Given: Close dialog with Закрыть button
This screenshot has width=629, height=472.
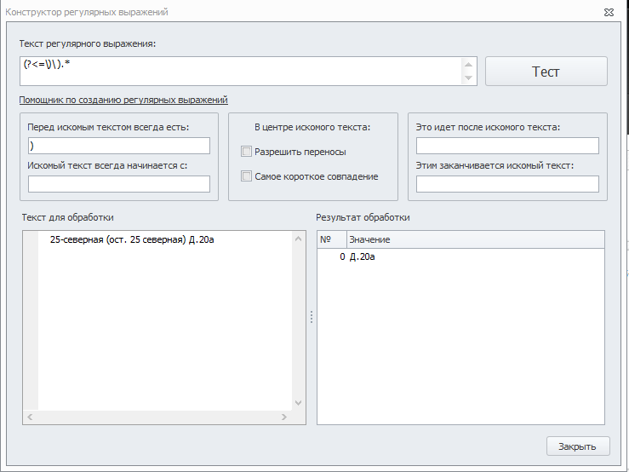Looking at the screenshot, I should coord(578,446).
